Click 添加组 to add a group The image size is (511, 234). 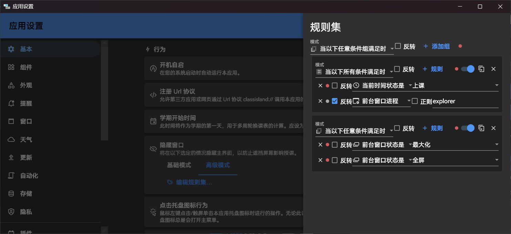[437, 46]
